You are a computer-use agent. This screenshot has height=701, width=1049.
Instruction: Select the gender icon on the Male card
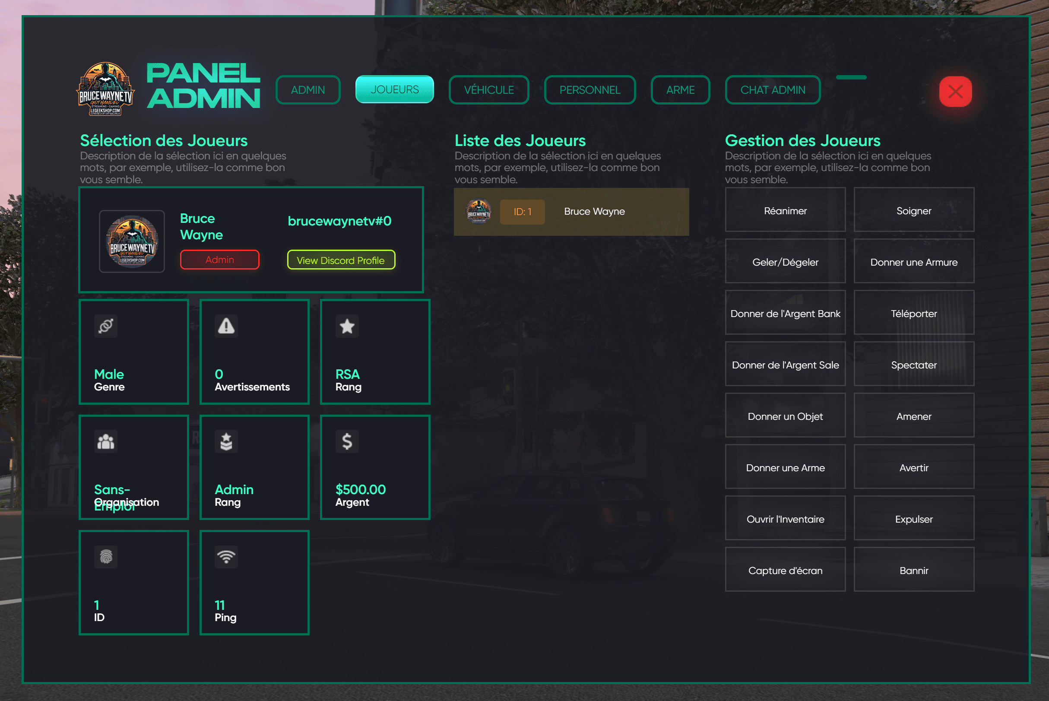coord(105,326)
